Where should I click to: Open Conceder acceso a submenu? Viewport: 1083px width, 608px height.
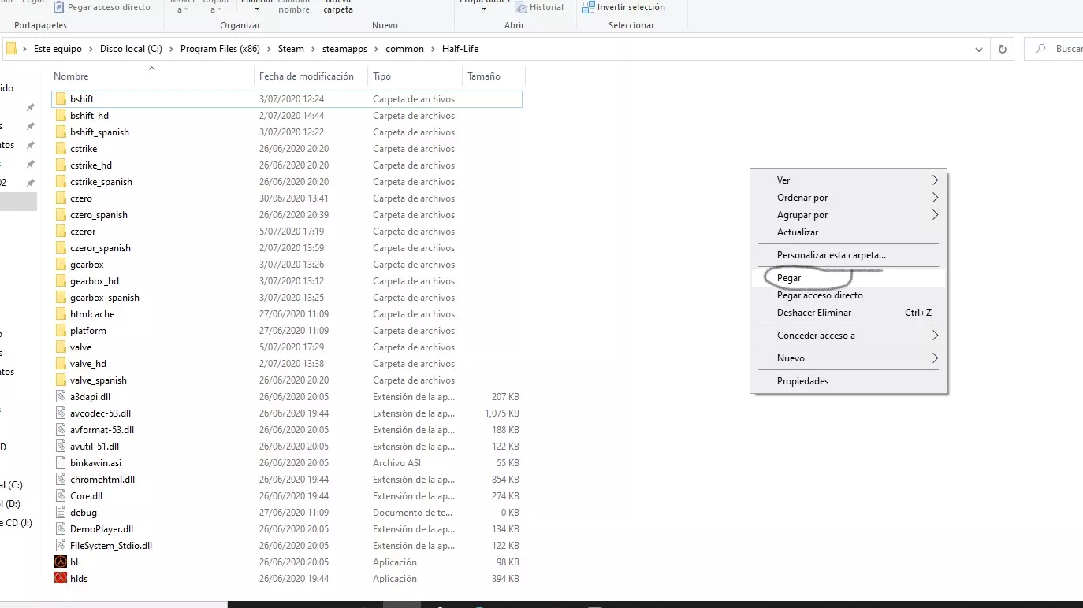849,336
